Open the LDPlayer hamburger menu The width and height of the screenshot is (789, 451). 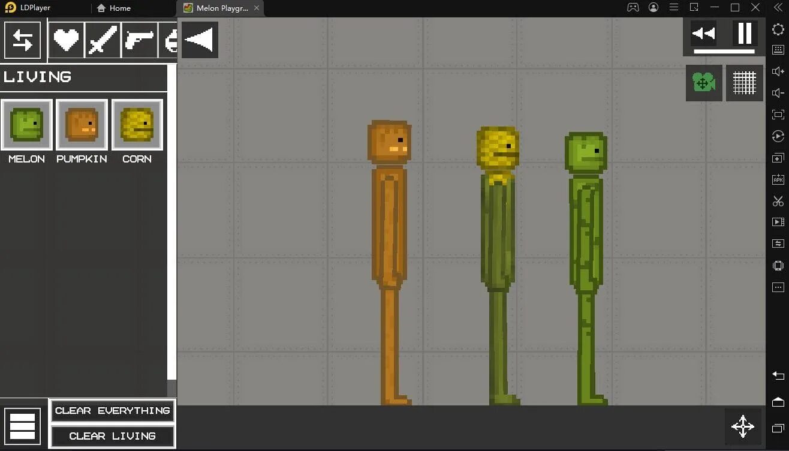coord(674,8)
